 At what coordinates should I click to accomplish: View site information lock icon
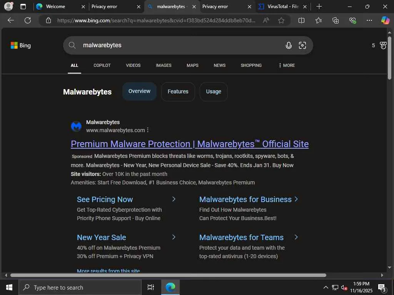coord(48,20)
